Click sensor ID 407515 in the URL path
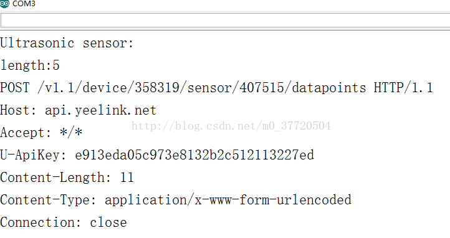This screenshot has width=450, height=238. [x=262, y=87]
